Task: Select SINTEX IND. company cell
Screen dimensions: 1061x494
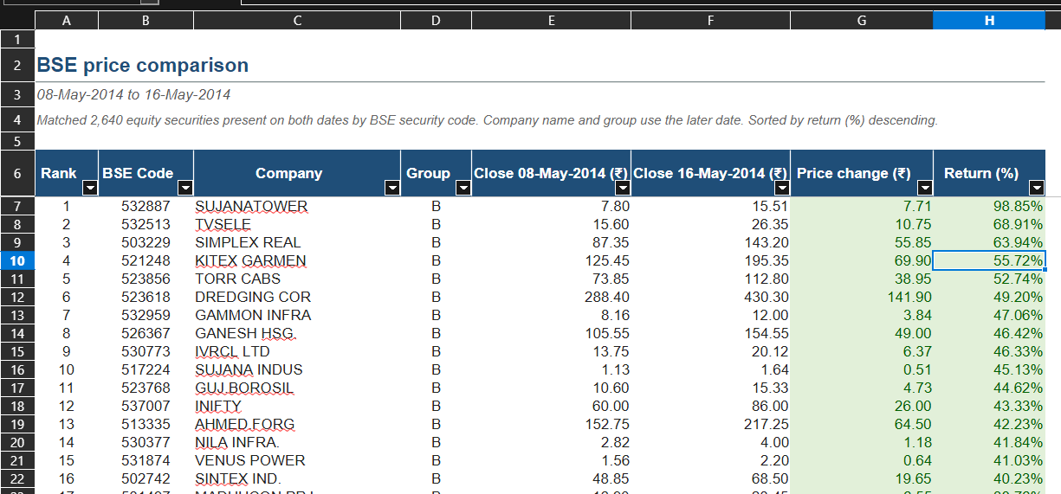Action: pyautogui.click(x=297, y=478)
